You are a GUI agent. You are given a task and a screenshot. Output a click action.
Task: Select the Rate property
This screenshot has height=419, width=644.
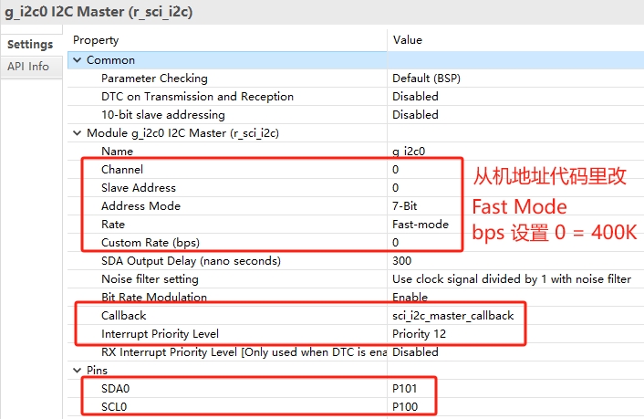[x=113, y=224]
